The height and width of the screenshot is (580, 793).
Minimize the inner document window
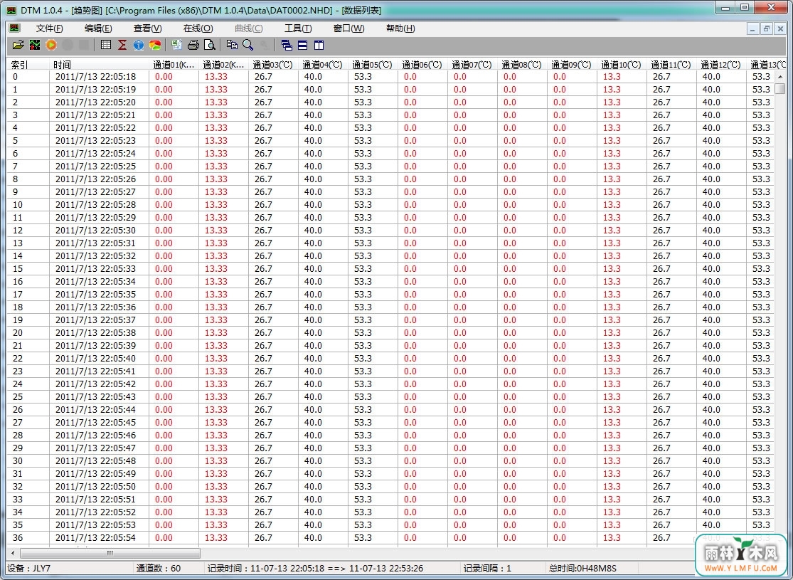click(x=752, y=29)
